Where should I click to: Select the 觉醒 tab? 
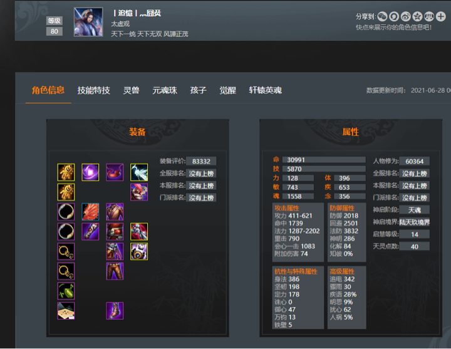pos(228,90)
